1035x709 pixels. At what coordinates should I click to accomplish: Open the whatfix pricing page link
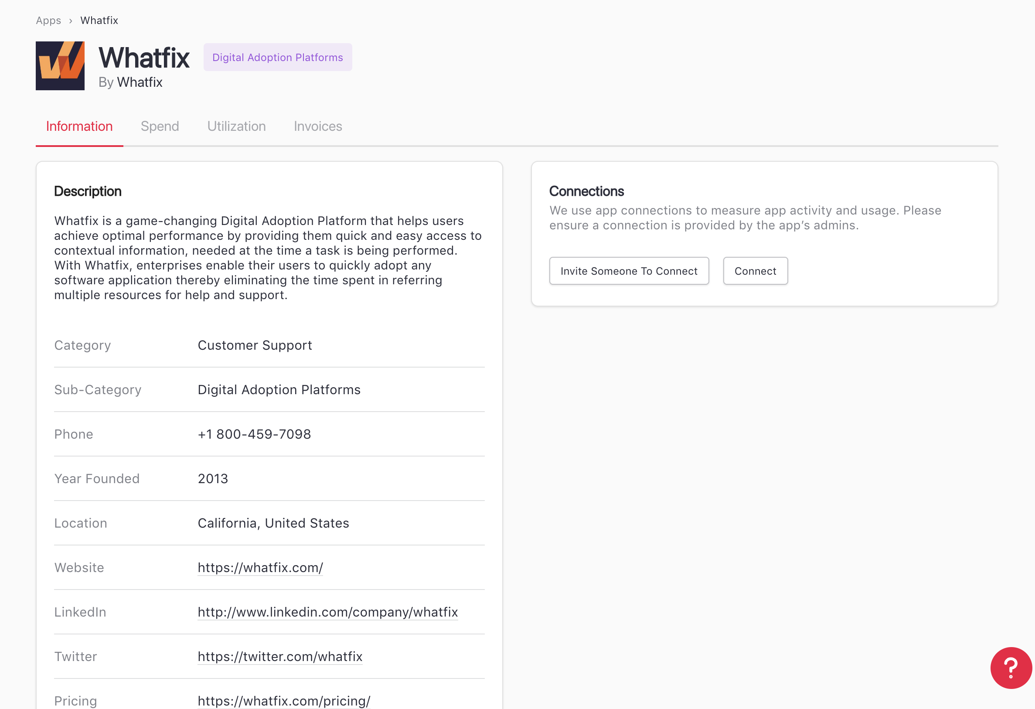point(284,701)
